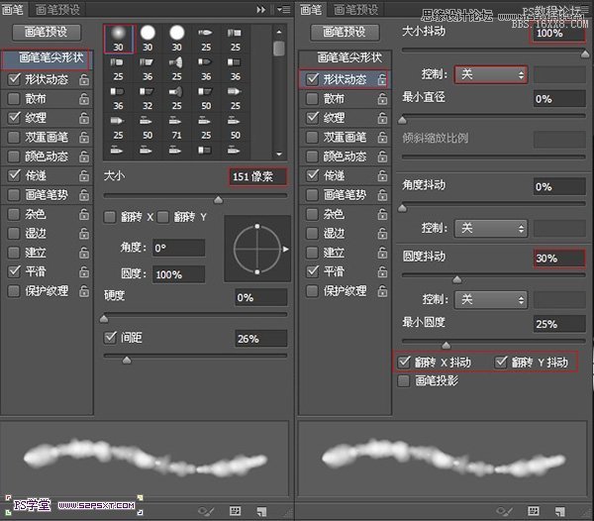This screenshot has width=594, height=521.
Task: Click lock icon beside 纹理 in right panel
Action: tap(382, 118)
